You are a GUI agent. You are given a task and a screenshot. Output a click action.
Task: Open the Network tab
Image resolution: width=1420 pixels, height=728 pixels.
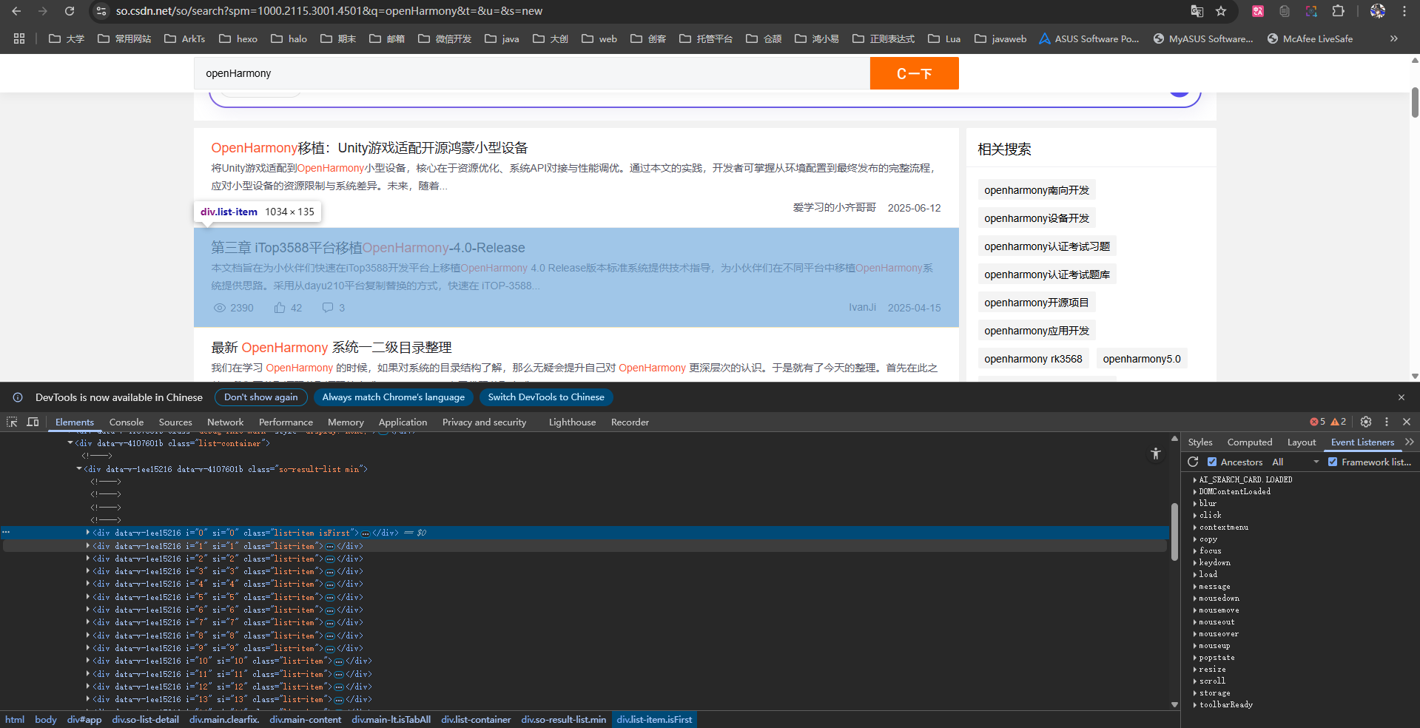pos(225,422)
